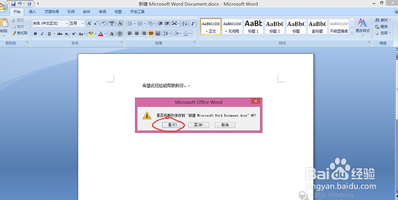Click the Undo icon in title bar
398x200 pixels.
tap(20, 4)
